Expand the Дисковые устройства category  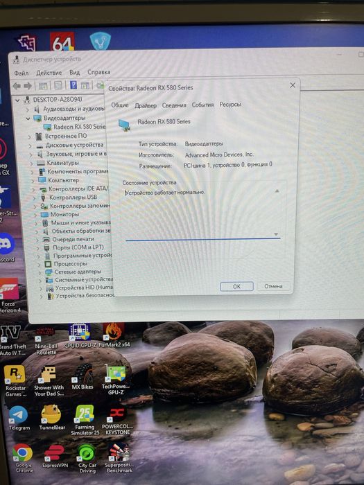[x=31, y=145]
